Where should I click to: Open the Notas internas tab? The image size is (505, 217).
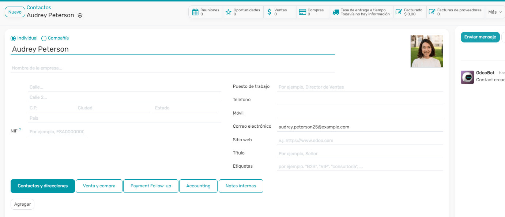click(241, 186)
